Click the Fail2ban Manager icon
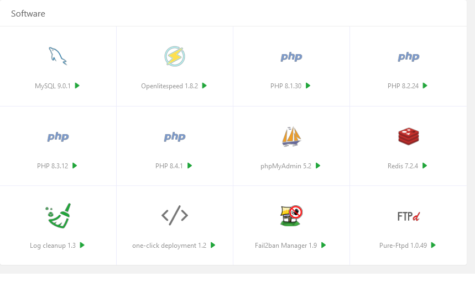Viewport: 475px width, 282px height. click(x=291, y=216)
